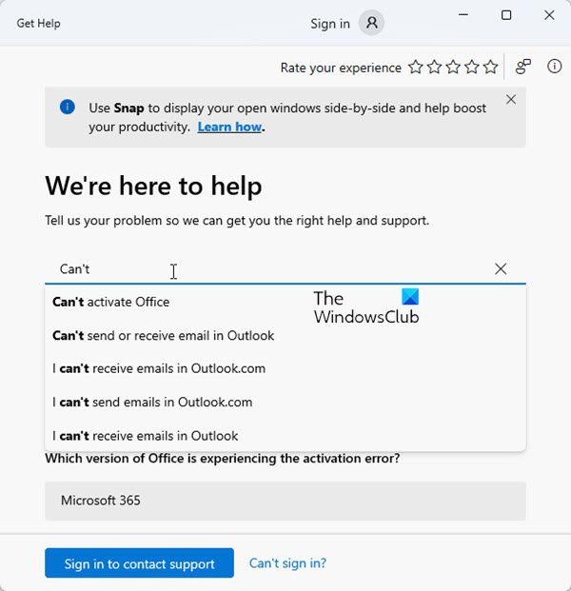Open the feedback icon beside rating stars

pyautogui.click(x=523, y=67)
